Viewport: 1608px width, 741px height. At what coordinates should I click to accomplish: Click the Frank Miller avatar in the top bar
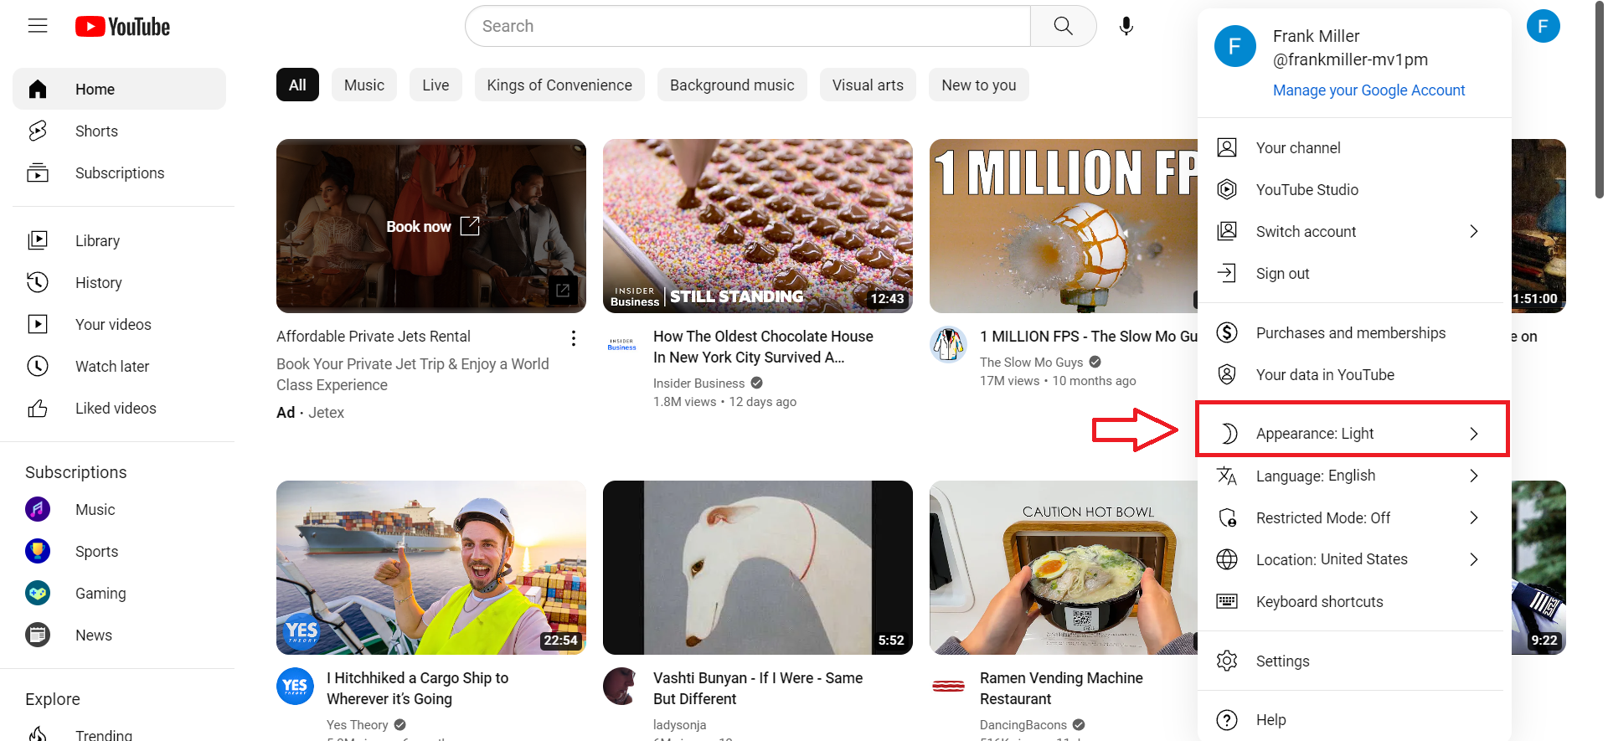click(1543, 26)
